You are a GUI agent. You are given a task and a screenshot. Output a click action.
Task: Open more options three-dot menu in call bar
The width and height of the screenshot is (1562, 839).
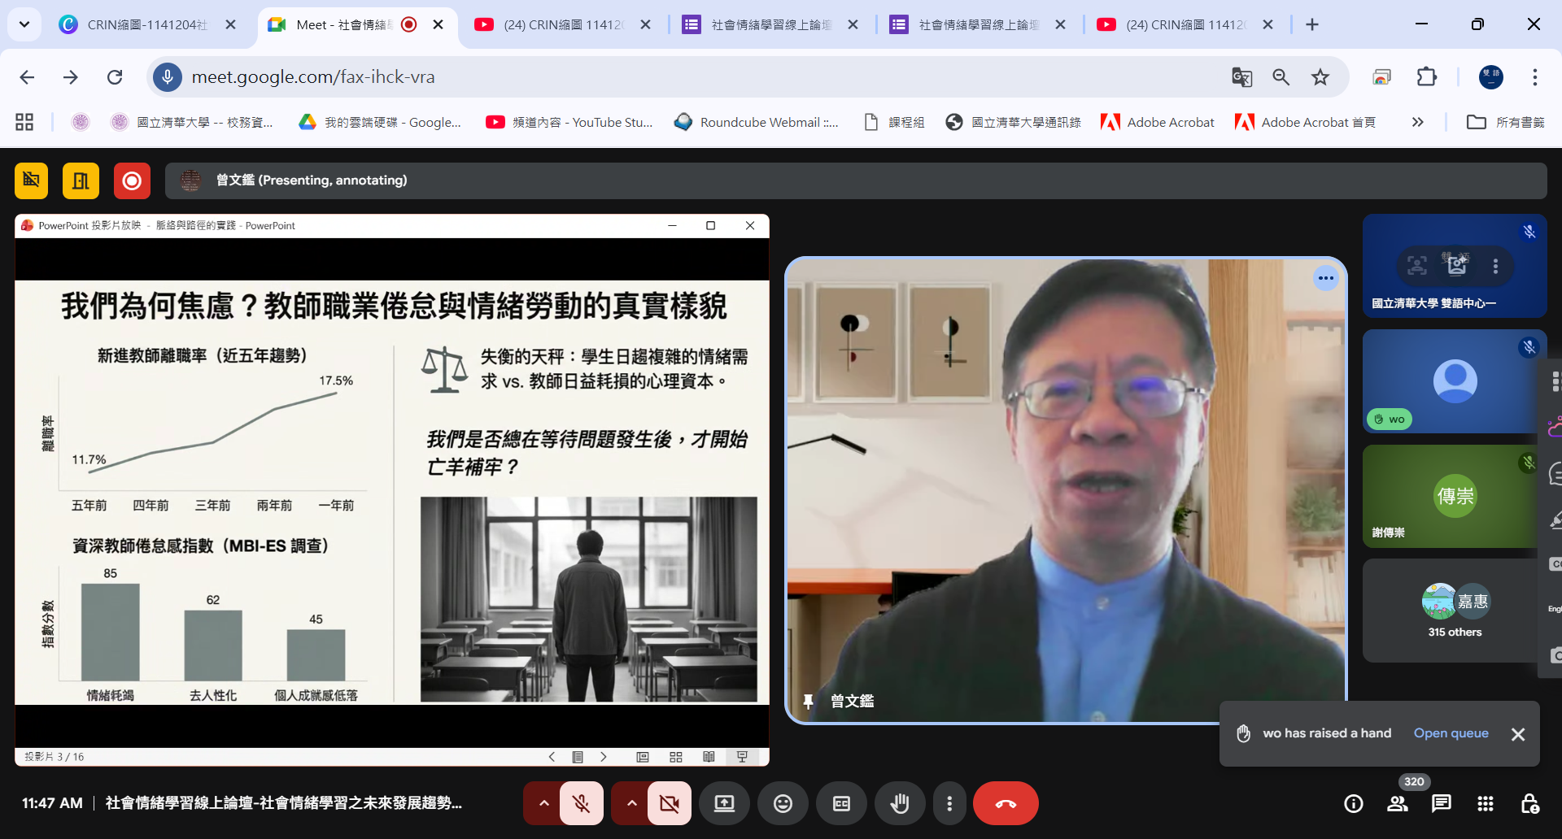(x=949, y=804)
